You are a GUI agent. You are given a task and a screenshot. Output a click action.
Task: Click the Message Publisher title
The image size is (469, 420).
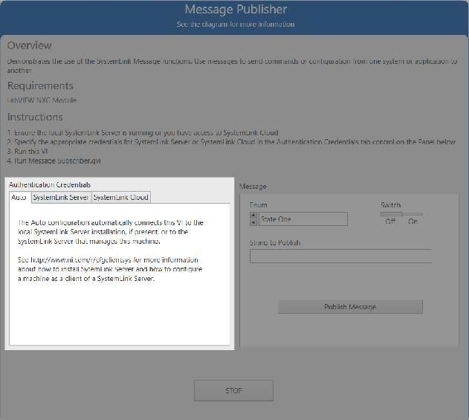tap(235, 10)
